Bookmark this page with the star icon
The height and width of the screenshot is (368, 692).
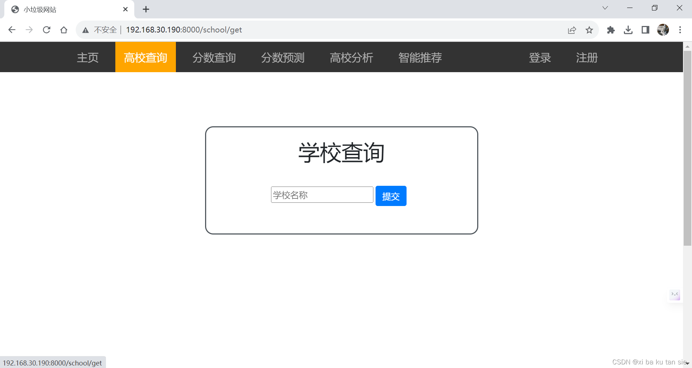[589, 30]
